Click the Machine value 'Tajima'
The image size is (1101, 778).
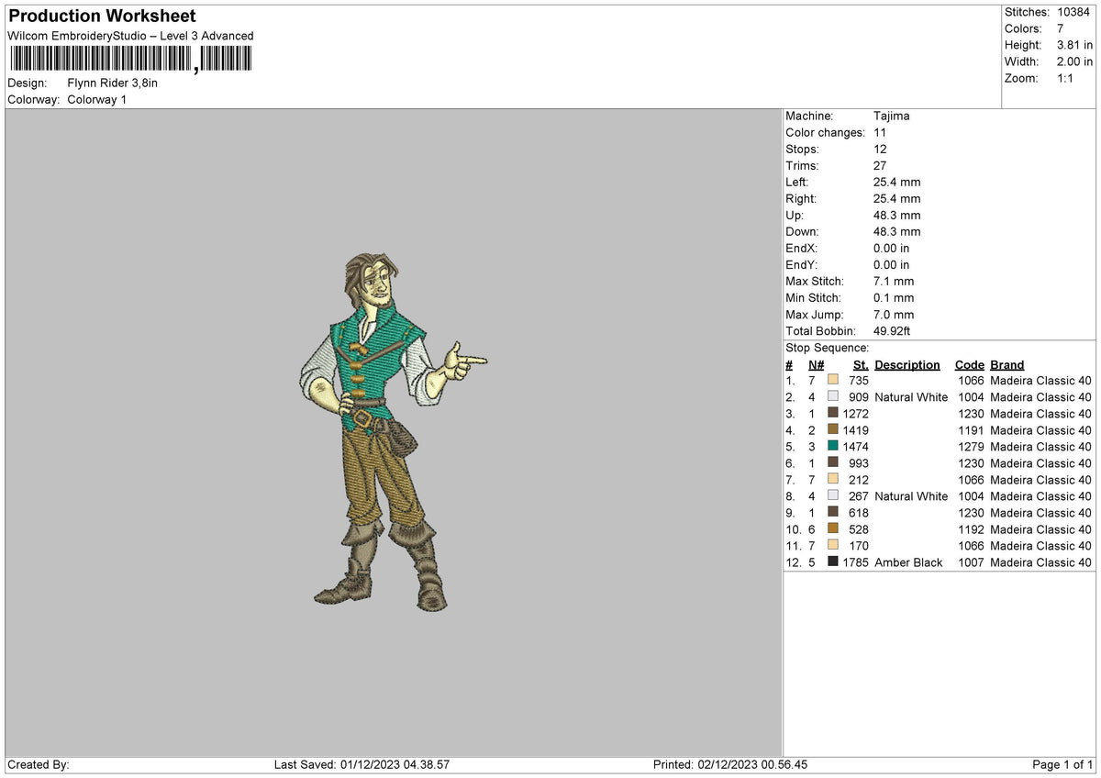pos(892,117)
